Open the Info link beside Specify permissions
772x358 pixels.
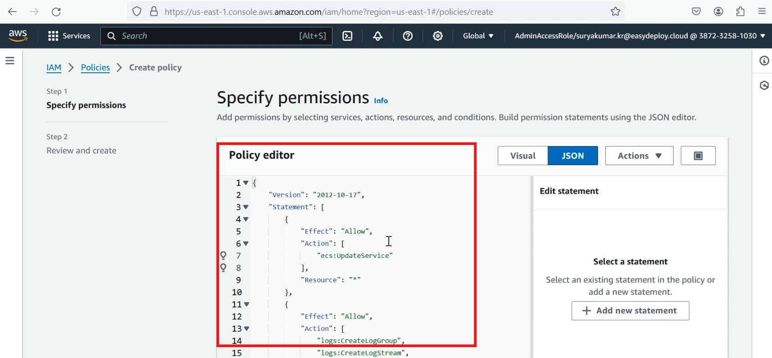click(x=381, y=101)
